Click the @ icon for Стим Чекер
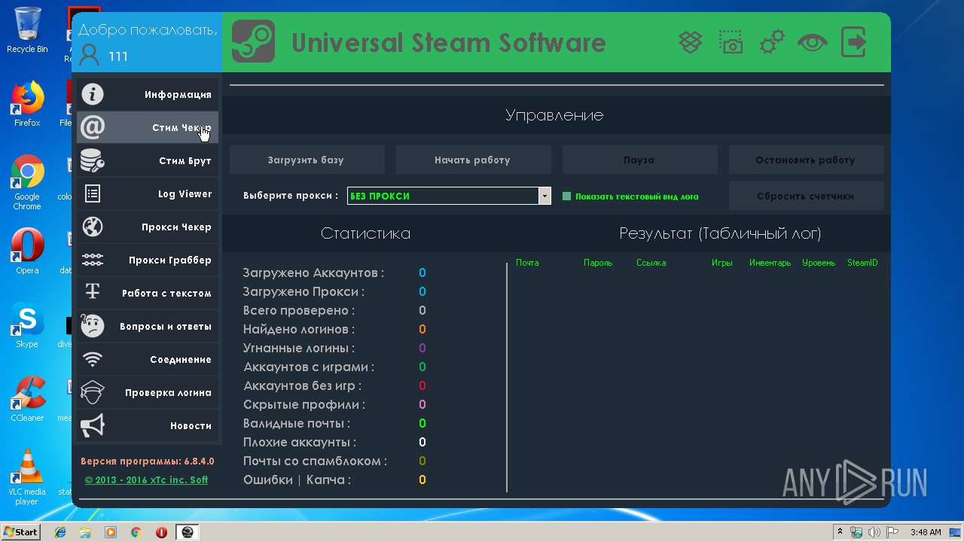 pos(93,127)
